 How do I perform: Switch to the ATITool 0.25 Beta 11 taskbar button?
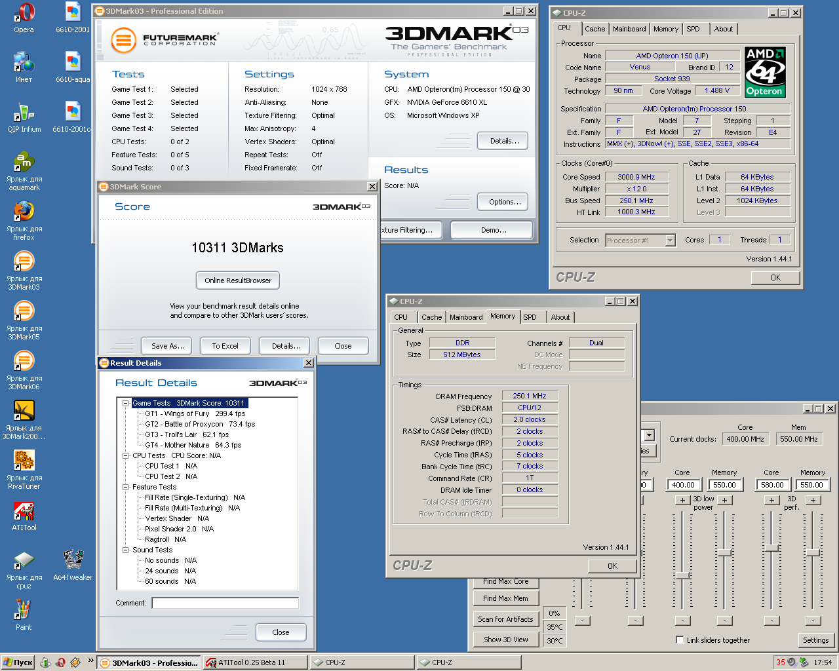[255, 662]
